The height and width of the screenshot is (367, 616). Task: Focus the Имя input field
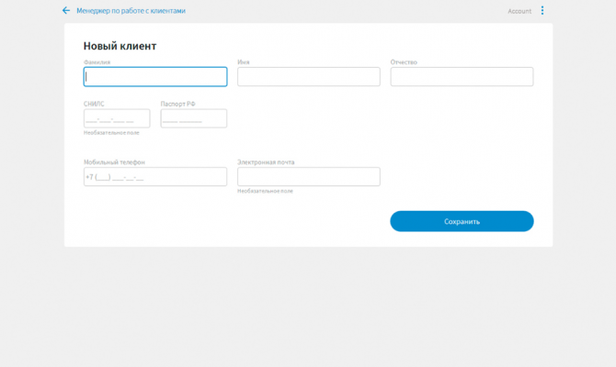point(309,76)
